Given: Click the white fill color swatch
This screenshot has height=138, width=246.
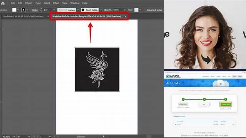Looking at the screenshot, I should coord(14,10).
